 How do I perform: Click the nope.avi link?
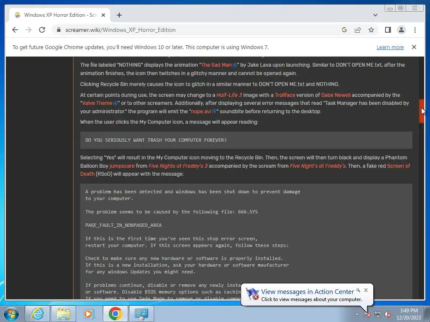(x=204, y=111)
